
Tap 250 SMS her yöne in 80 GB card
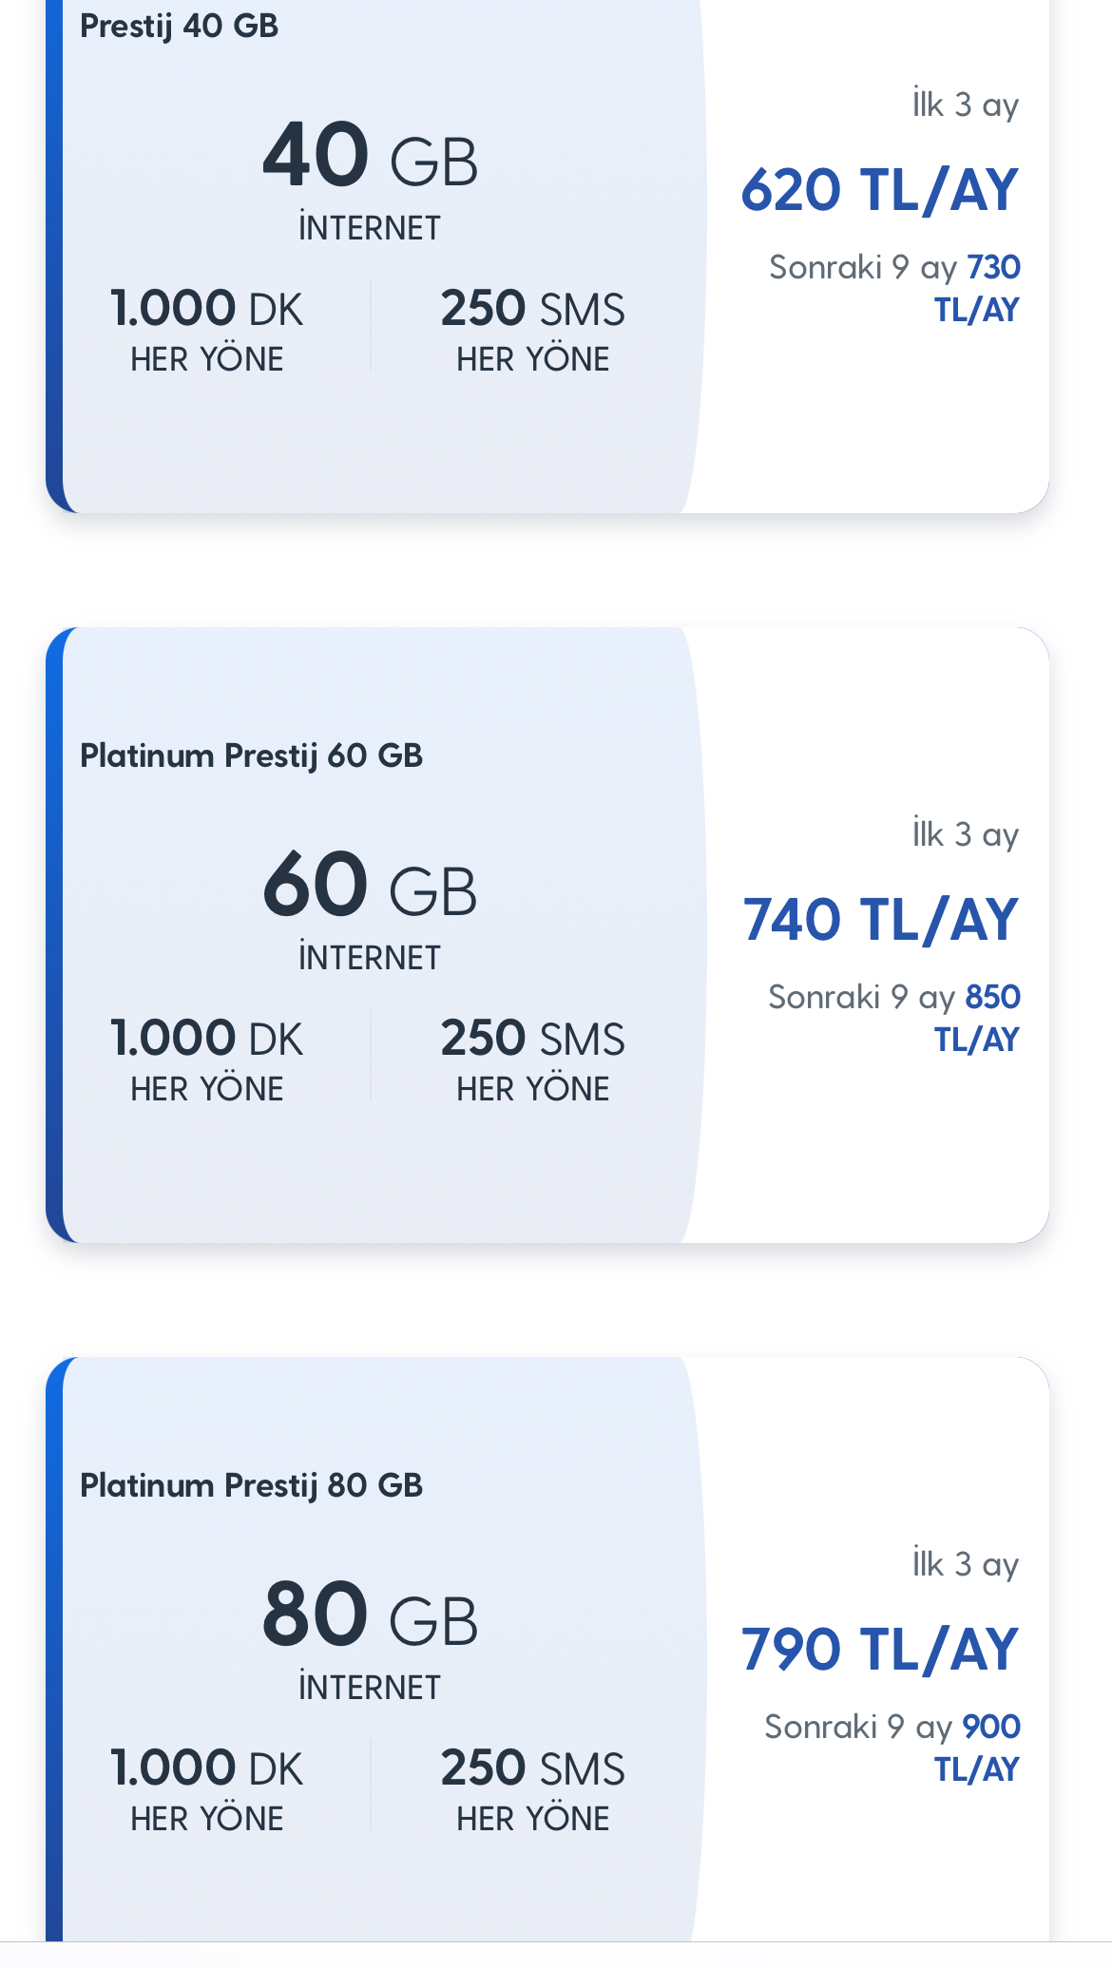click(533, 1789)
